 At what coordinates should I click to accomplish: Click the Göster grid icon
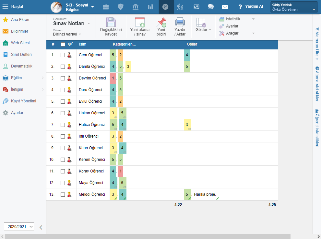tap(201, 22)
